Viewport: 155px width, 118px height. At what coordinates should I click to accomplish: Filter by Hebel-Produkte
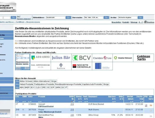click(x=27, y=84)
